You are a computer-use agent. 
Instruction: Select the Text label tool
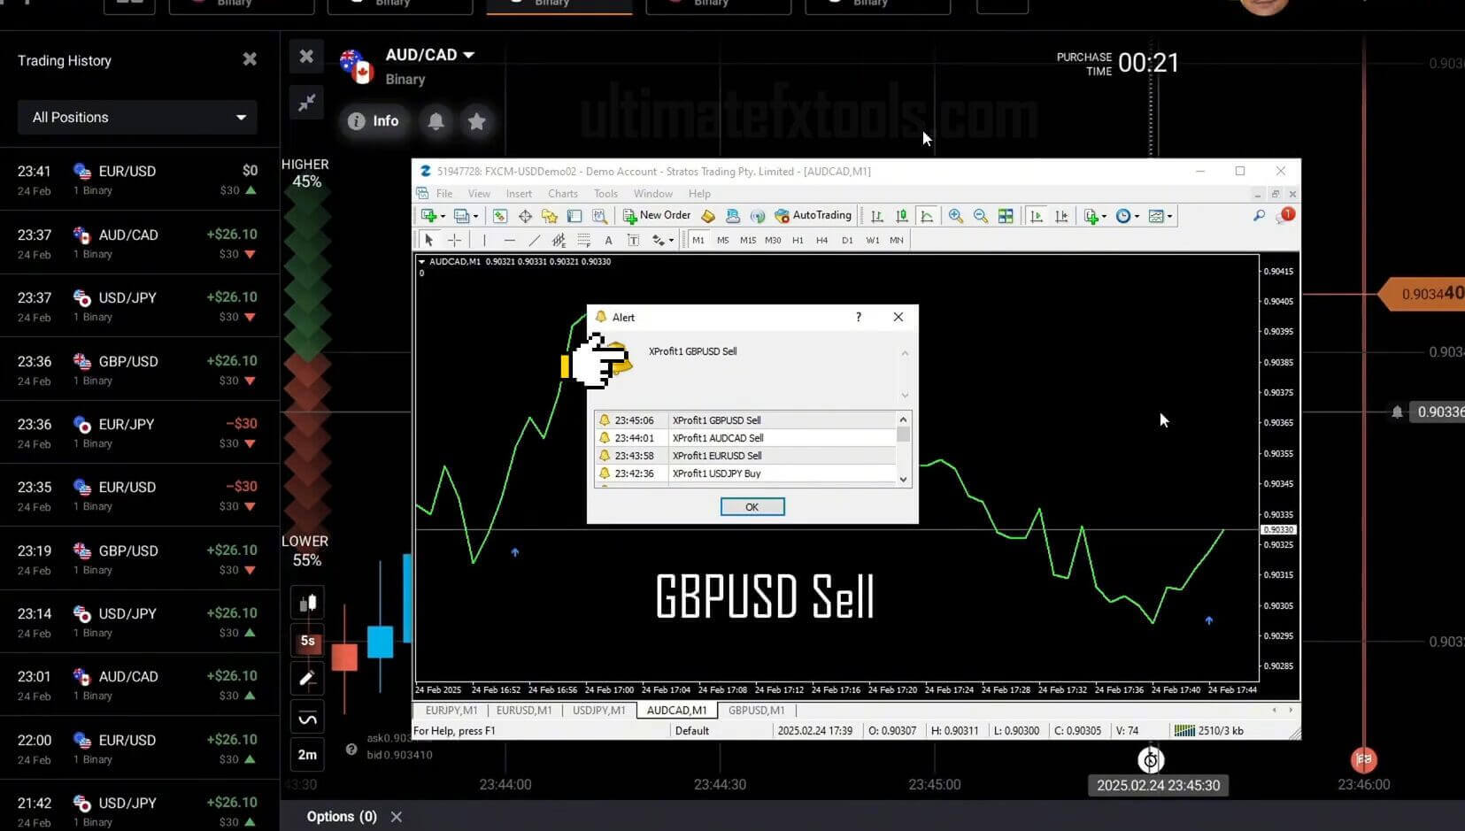[634, 240]
